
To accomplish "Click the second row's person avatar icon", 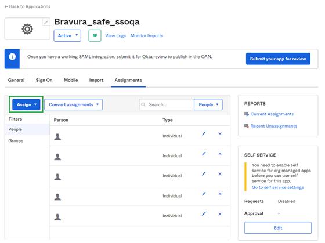I will point(57,157).
